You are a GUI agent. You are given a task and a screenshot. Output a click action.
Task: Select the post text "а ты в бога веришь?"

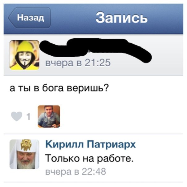(59, 89)
